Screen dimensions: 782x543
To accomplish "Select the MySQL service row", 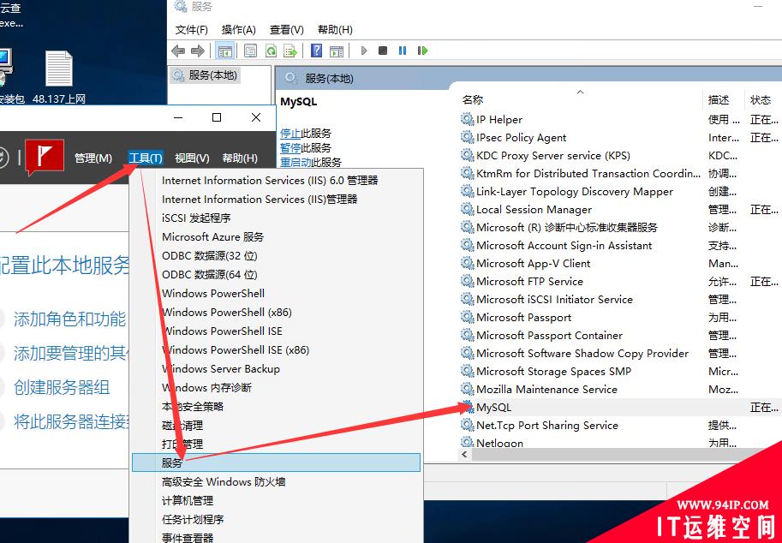I will click(x=620, y=408).
